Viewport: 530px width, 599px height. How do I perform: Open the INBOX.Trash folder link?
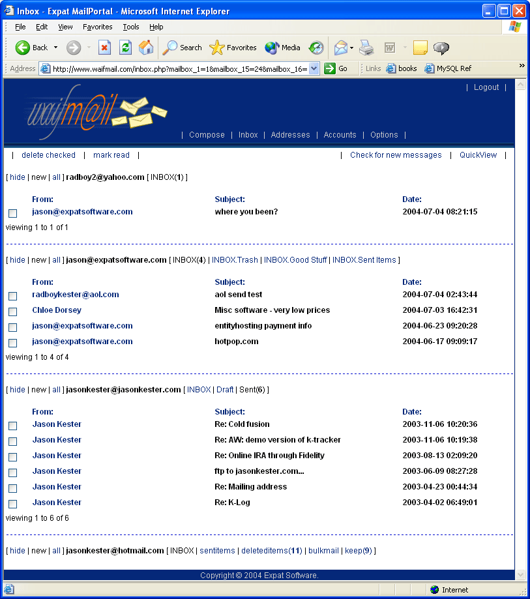tap(235, 260)
